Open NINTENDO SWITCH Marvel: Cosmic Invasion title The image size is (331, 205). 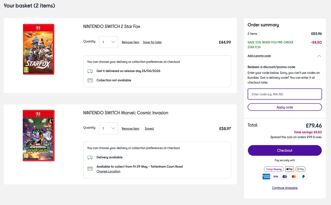pos(126,113)
